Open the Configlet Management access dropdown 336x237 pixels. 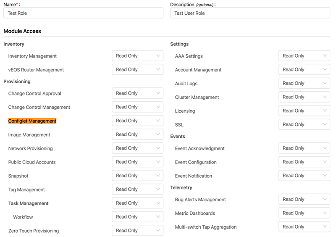[x=137, y=121]
